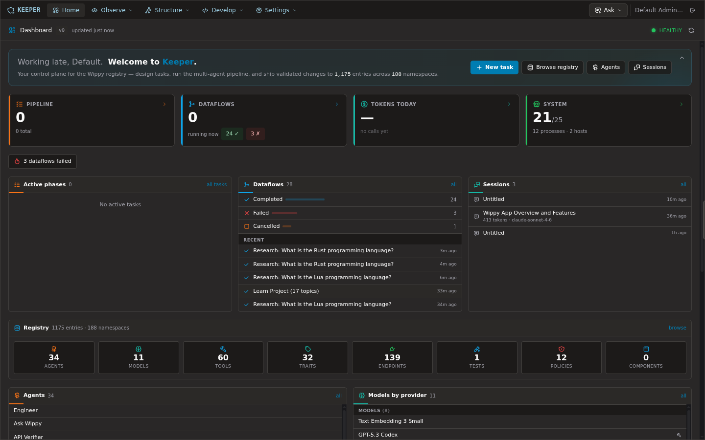This screenshot has width=705, height=440.
Task: Select Cancelled dataflows row
Action: (x=350, y=226)
